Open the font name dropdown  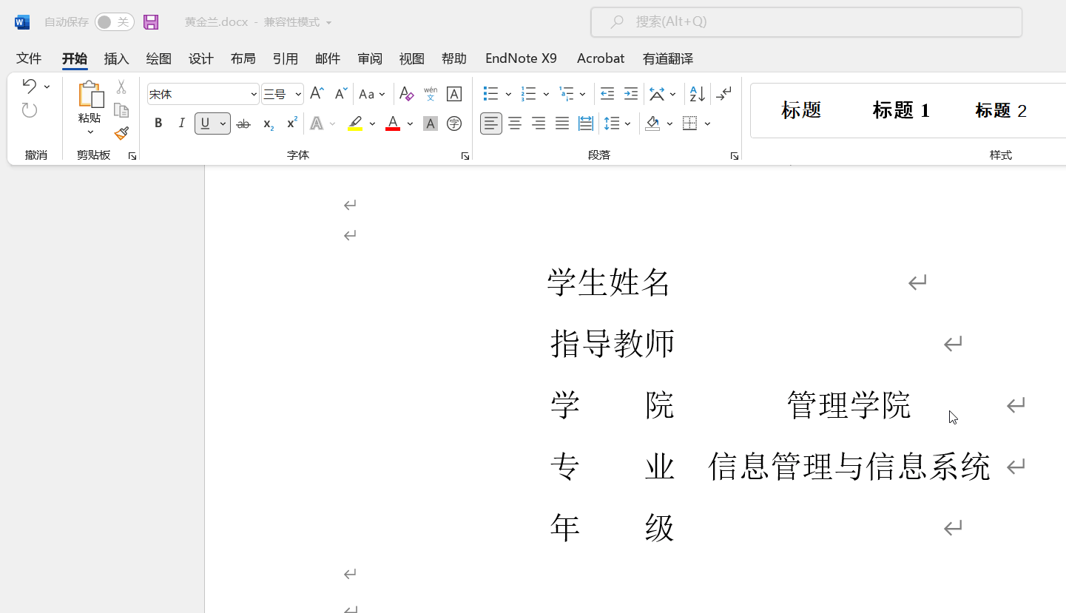point(254,94)
